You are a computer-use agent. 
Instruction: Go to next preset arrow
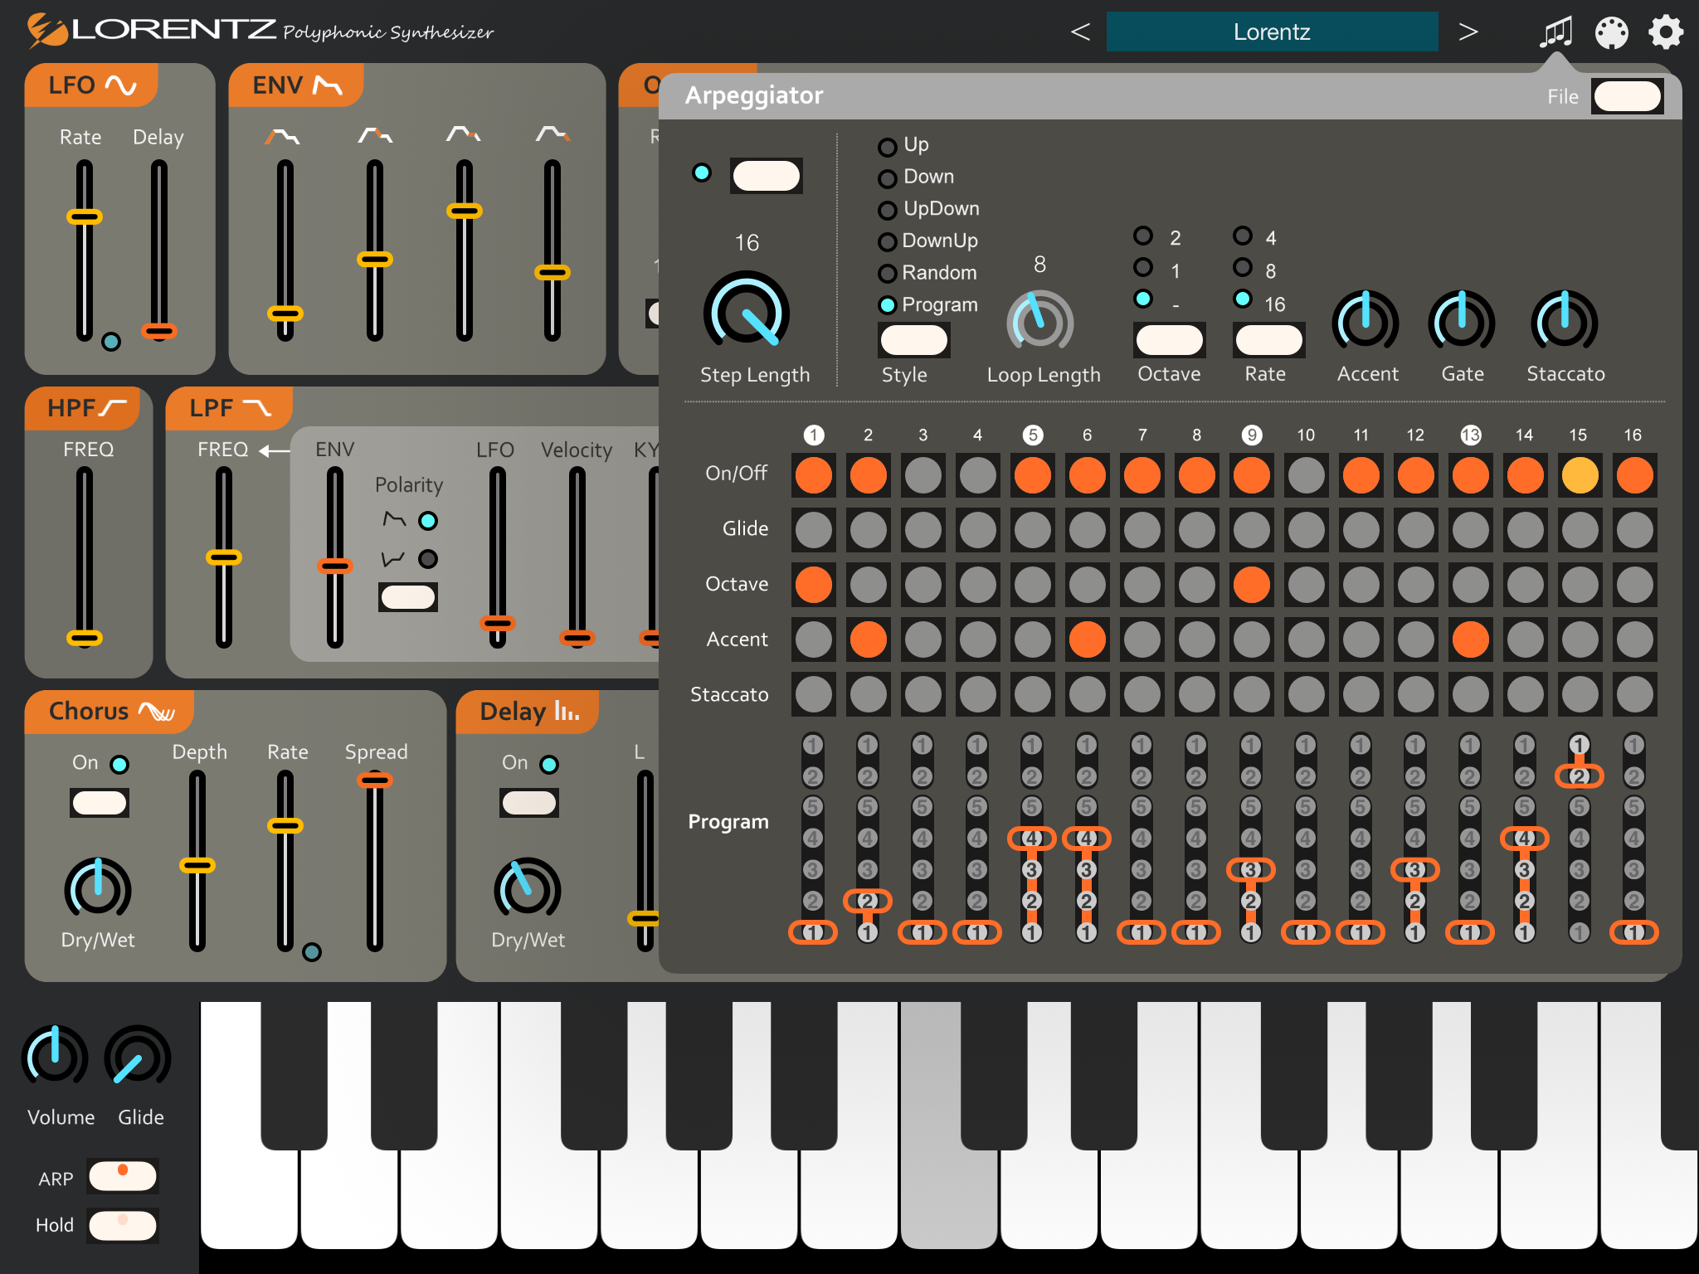tap(1468, 32)
